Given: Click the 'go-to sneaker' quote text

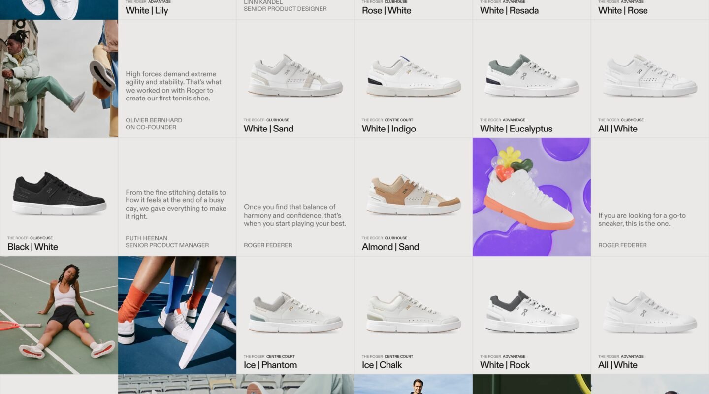Looking at the screenshot, I should coord(642,219).
